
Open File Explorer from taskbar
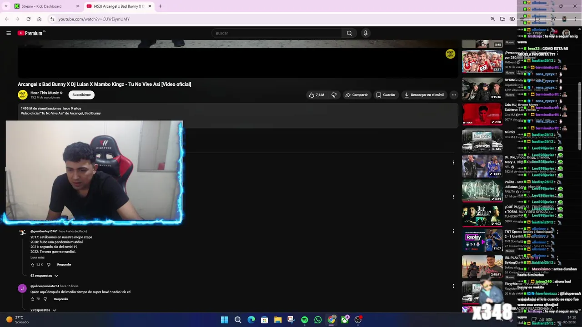(x=278, y=320)
